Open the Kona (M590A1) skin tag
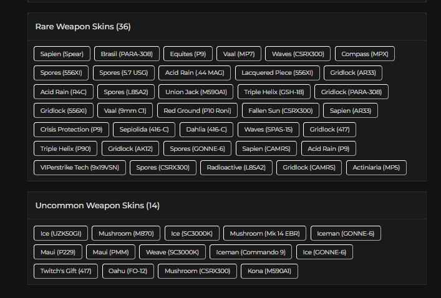This screenshot has height=298, width=441. point(269,271)
